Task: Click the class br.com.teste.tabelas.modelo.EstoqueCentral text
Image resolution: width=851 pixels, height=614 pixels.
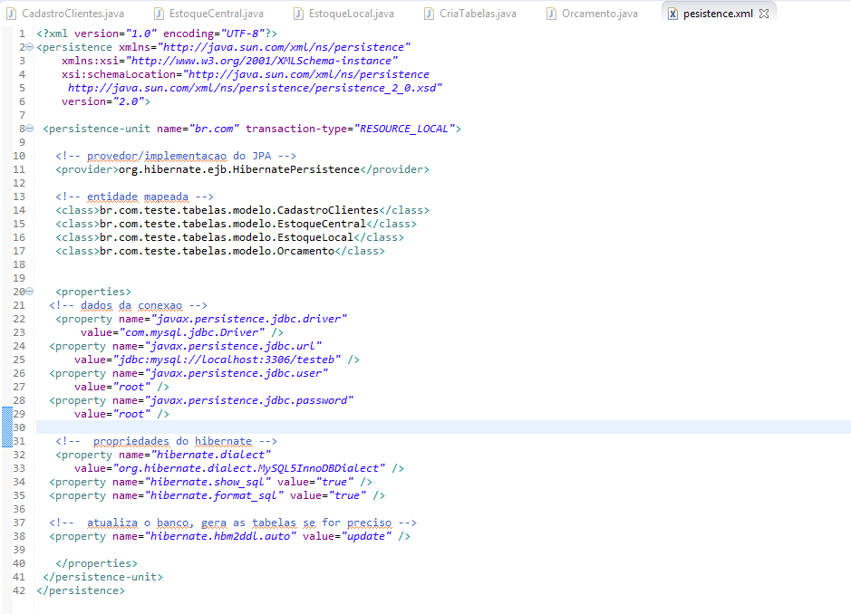Action: [233, 224]
